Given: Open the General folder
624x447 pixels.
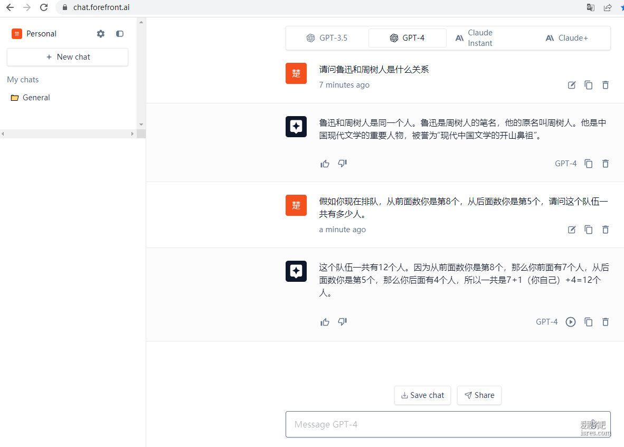Looking at the screenshot, I should click(31, 98).
